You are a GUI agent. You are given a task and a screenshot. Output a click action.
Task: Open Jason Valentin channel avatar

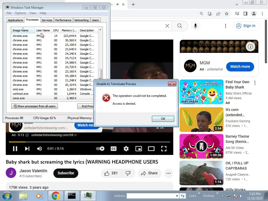[11, 173]
